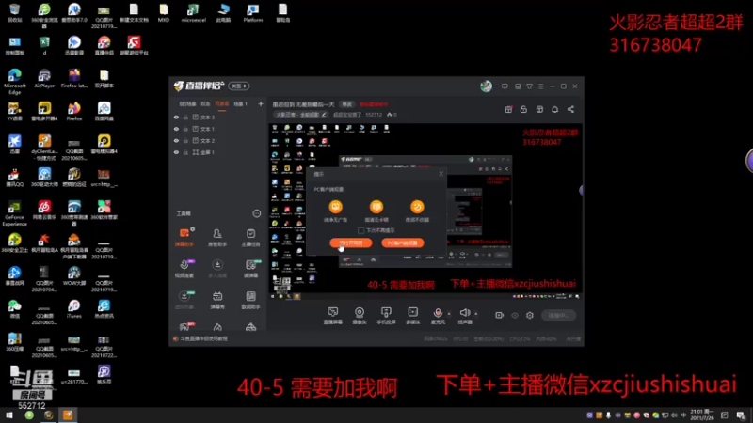Open GeForce Experience desktop icon

click(x=14, y=213)
